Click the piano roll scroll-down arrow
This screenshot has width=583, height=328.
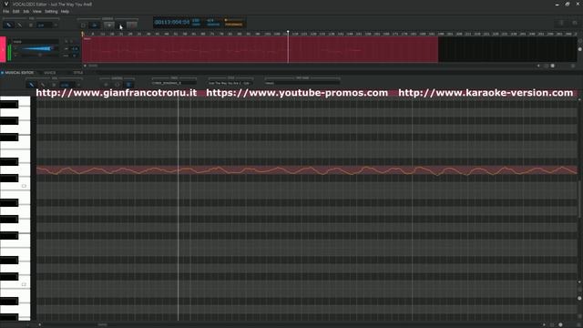(x=579, y=282)
